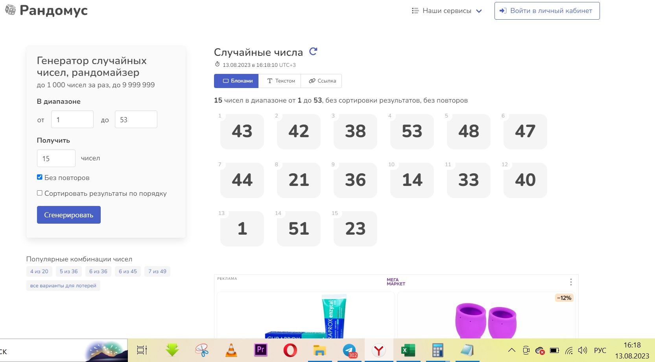Launch Adobe Premiere Pro from taskbar
The image size is (655, 362).
coord(260,350)
